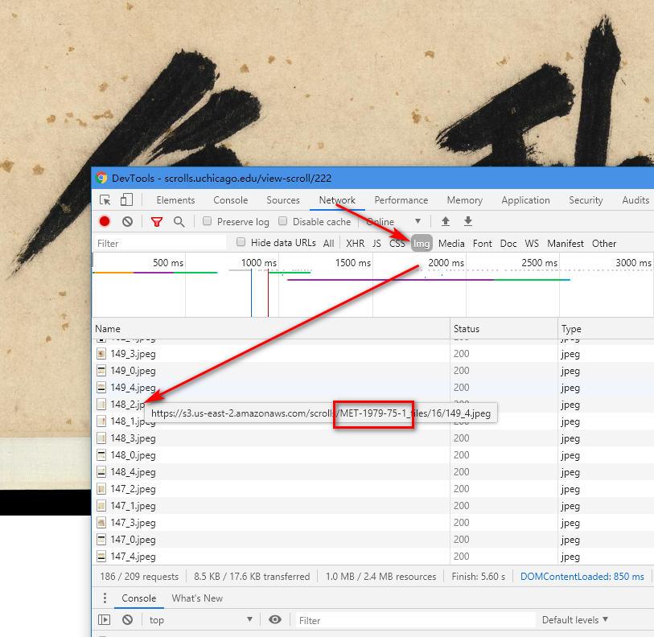Select the 149_3.jpeg request row
This screenshot has width=654, height=637.
pyautogui.click(x=133, y=354)
